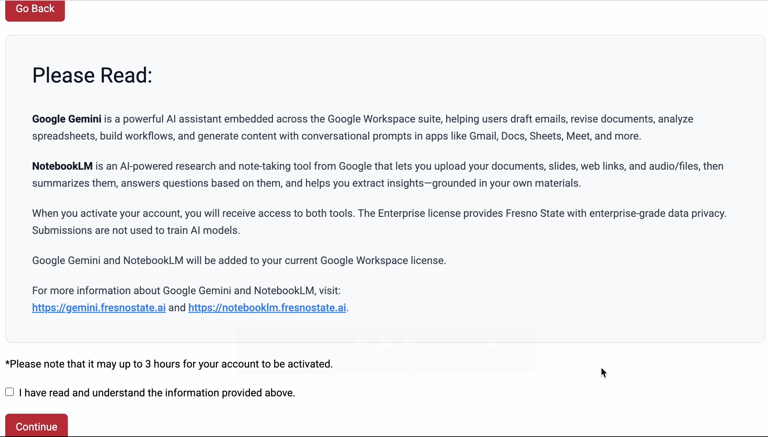Image resolution: width=768 pixels, height=437 pixels.
Task: Click the AirPlay icon in player overlay
Action: click(464, 342)
